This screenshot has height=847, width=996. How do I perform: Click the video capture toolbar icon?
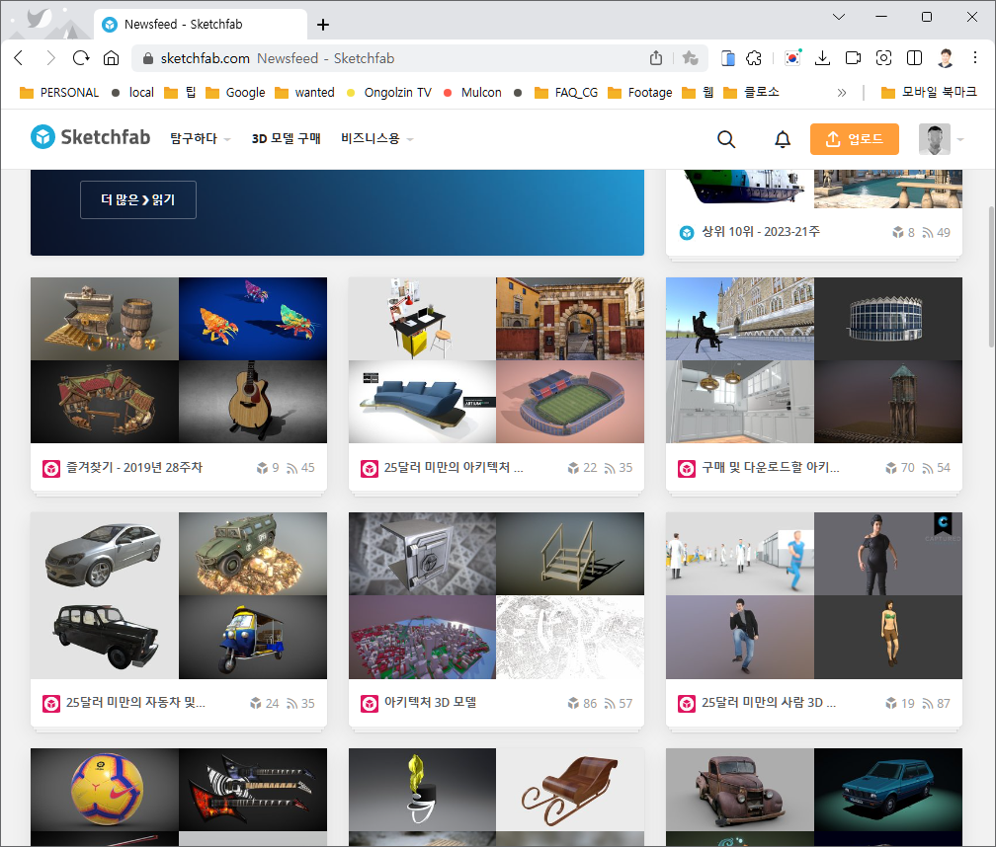pos(853,58)
